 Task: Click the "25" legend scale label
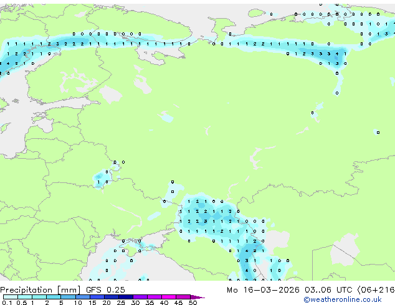coord(121,303)
